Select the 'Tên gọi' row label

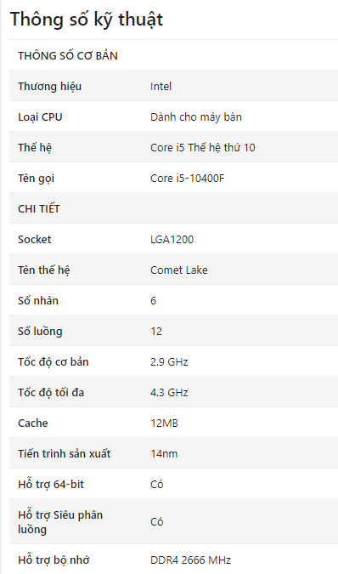pyautogui.click(x=36, y=179)
